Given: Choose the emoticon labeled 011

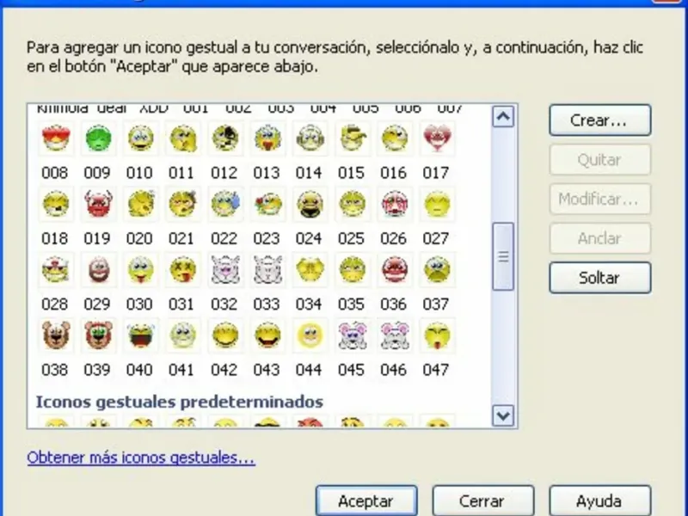Looking at the screenshot, I should (183, 138).
